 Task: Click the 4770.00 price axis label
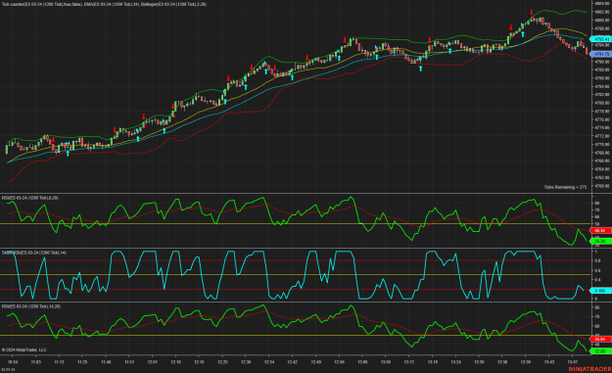click(602, 144)
